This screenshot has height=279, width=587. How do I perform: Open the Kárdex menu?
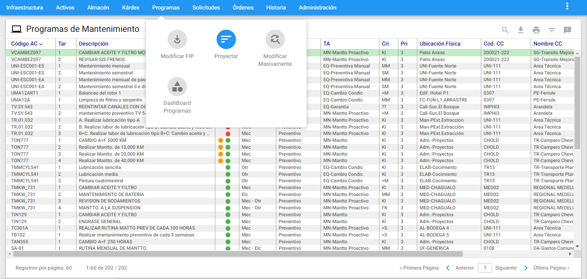(x=131, y=8)
